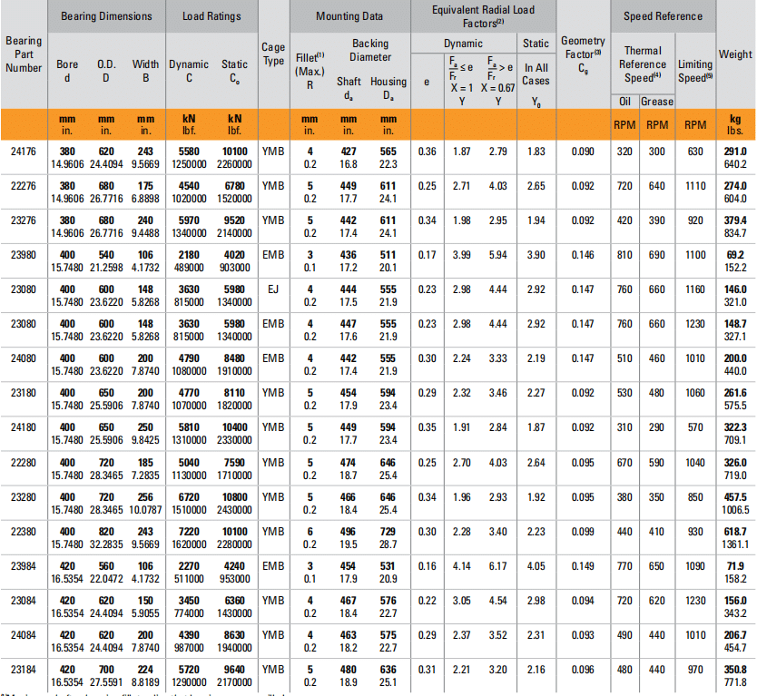Select the Cage Type column header
The height and width of the screenshot is (696, 757).
point(273,54)
